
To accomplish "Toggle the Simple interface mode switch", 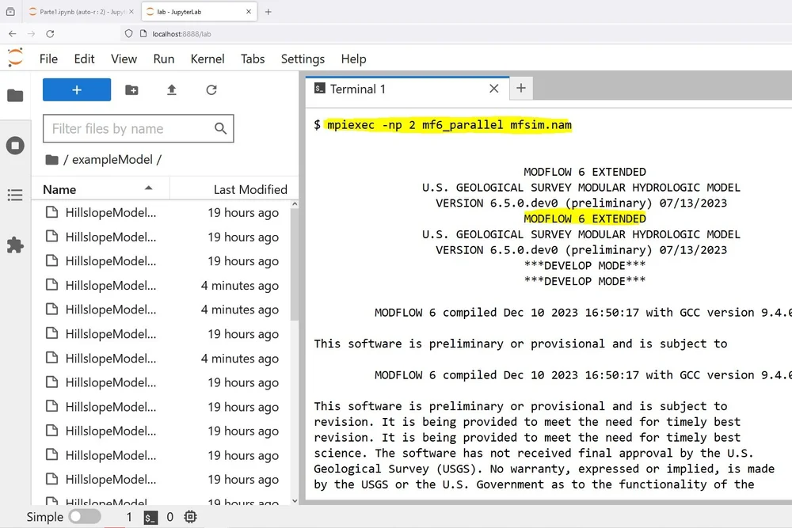I will pyautogui.click(x=85, y=516).
